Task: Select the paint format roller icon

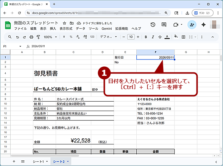Action: (38, 37)
